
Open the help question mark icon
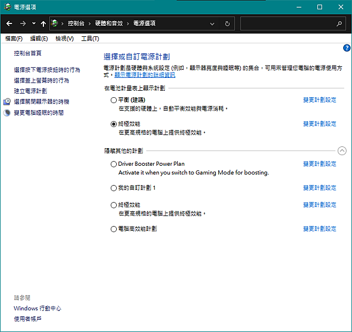click(x=347, y=47)
